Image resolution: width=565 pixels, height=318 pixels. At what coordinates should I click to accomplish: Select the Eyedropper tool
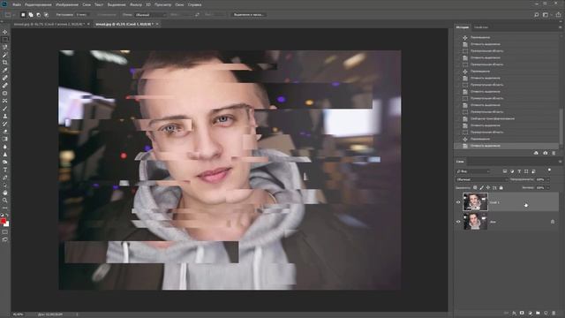pos(5,71)
